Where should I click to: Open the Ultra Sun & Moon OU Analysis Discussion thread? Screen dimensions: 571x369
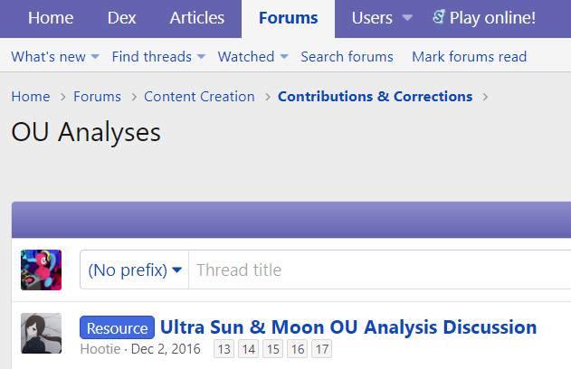348,327
